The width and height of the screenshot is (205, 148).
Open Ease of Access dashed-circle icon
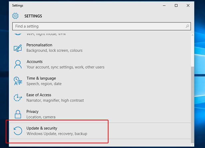click(18, 97)
